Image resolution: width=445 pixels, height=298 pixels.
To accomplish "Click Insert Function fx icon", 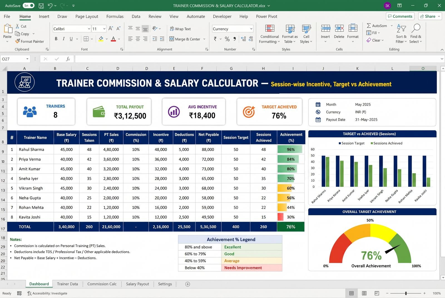I will click(x=68, y=59).
